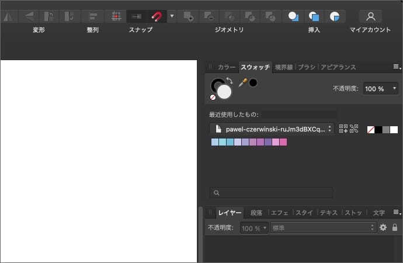Click the Subtract geometry operation icon
Image resolution: width=403 pixels, height=263 pixels.
click(x=210, y=16)
